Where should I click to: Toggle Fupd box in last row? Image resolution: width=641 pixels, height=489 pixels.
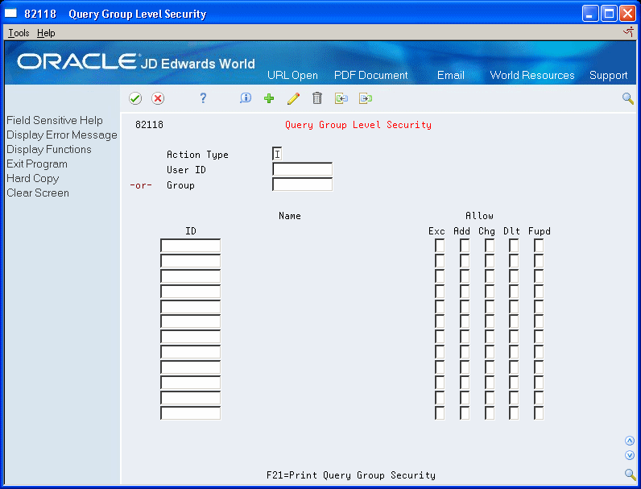(x=539, y=413)
